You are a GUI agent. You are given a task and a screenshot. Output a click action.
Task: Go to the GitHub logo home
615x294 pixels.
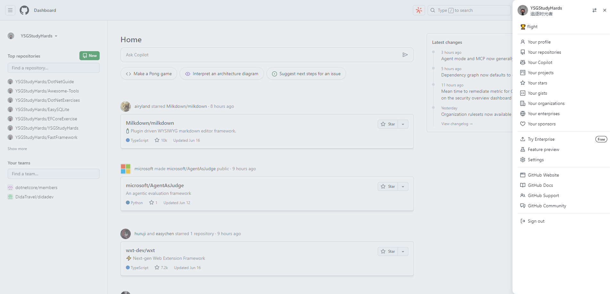tap(24, 10)
